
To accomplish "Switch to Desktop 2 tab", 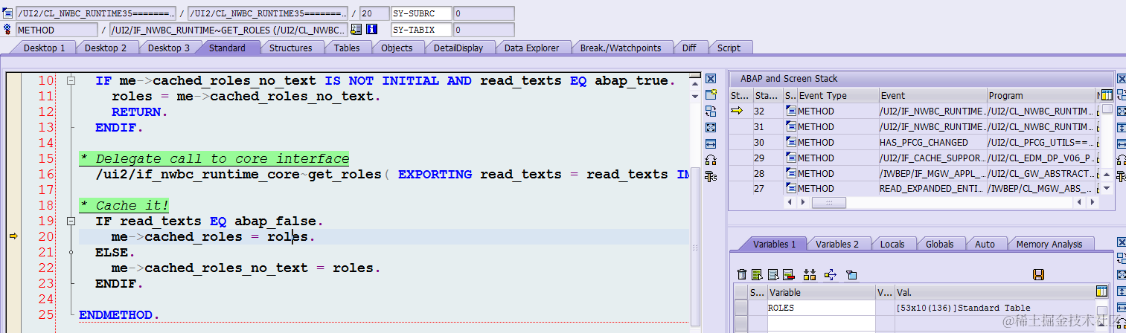I will click(105, 48).
